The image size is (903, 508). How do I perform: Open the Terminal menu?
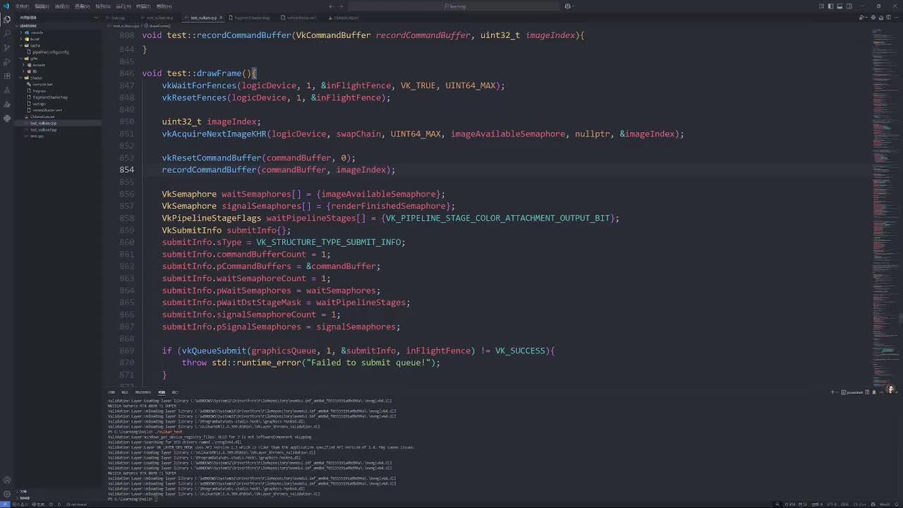(144, 6)
